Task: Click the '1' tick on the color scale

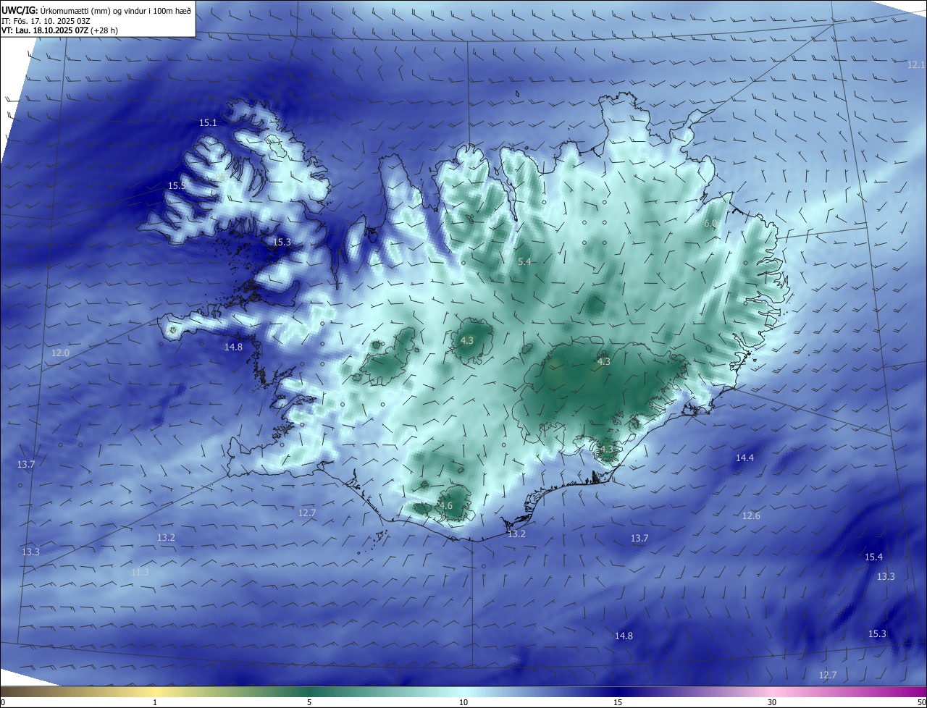Action: 155,702
